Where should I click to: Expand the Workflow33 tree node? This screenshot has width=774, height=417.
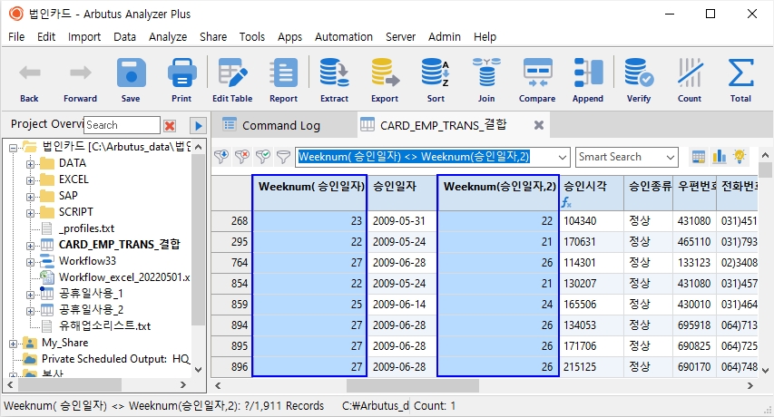[30, 261]
